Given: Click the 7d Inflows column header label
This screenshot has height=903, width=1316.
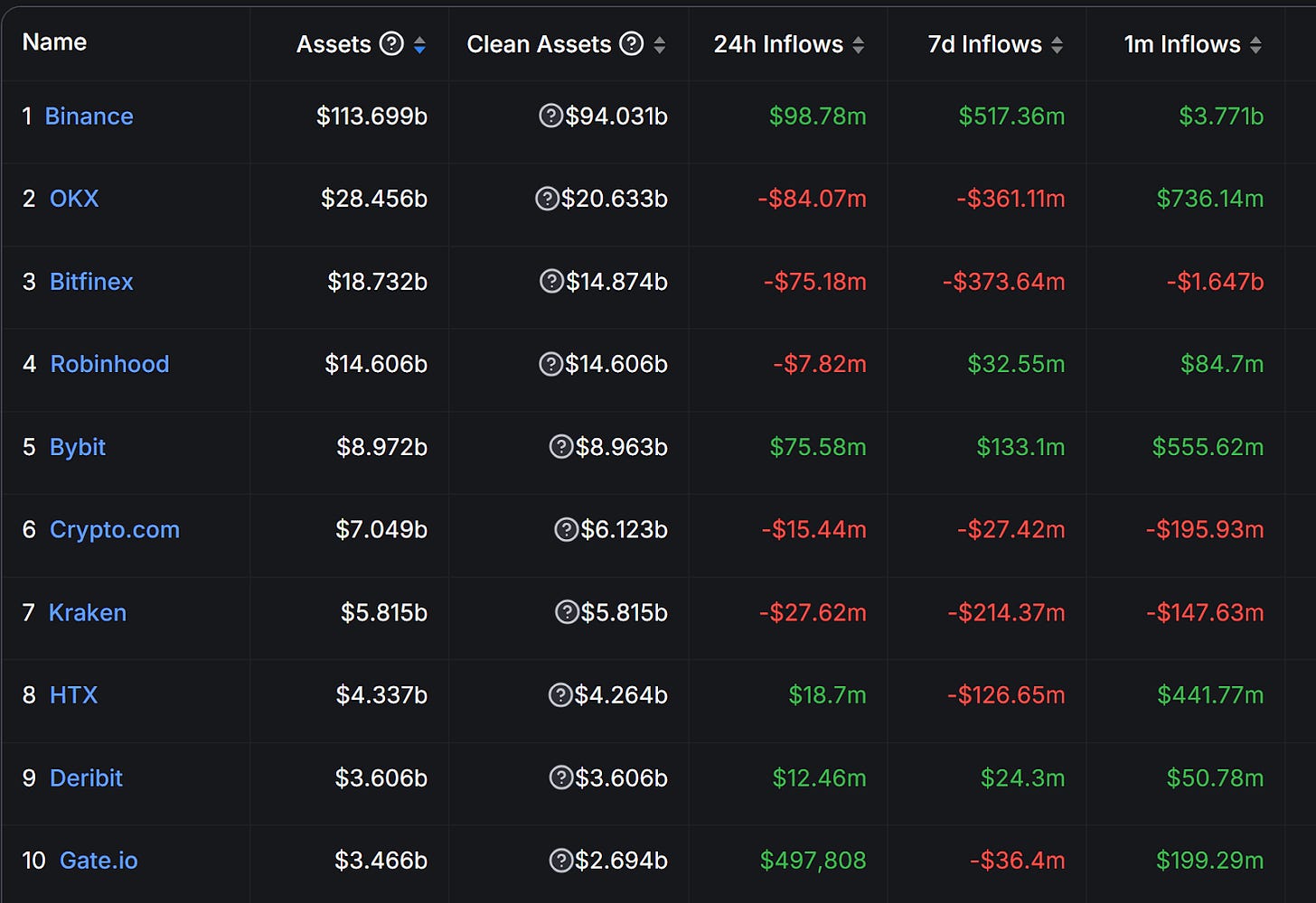Looking at the screenshot, I should click(985, 44).
